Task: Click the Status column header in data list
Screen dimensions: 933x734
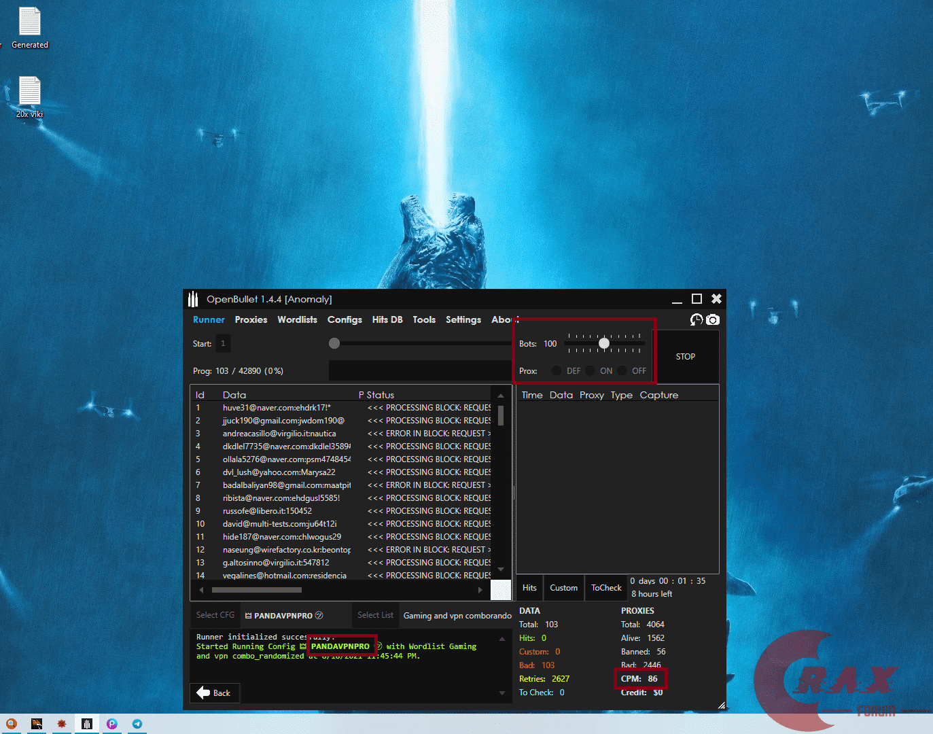Action: [x=381, y=395]
